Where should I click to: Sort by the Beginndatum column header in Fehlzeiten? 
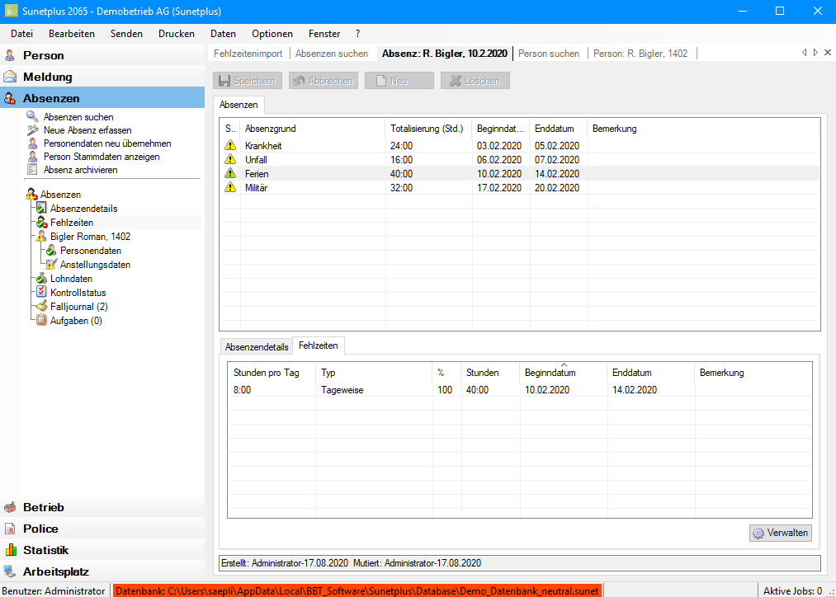[x=550, y=373]
